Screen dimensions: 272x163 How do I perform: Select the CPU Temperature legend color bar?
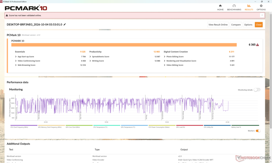[x=107, y=125]
